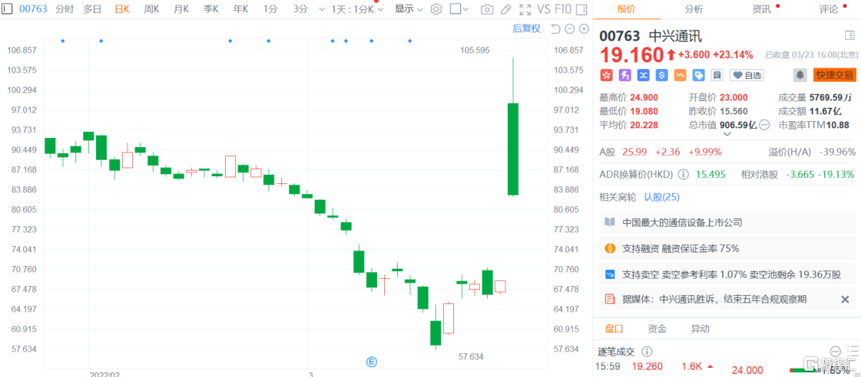Open the 显示 dropdown
This screenshot has width=861, height=377.
pos(409,9)
